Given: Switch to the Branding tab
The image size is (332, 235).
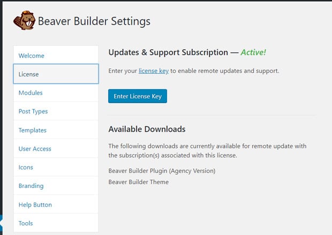Looking at the screenshot, I should tap(56, 186).
